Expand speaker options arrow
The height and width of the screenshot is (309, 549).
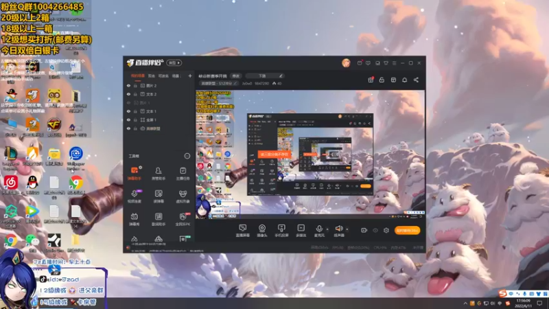click(347, 229)
